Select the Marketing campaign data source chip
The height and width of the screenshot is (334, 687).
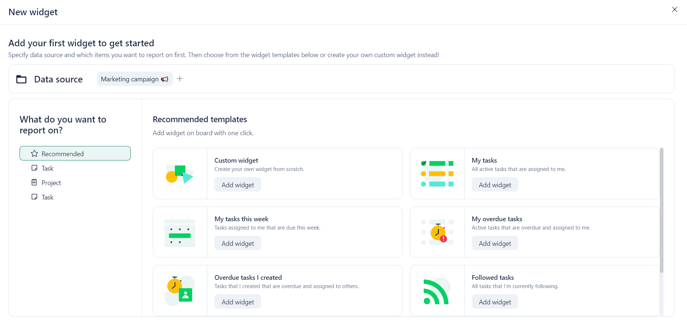click(x=134, y=79)
